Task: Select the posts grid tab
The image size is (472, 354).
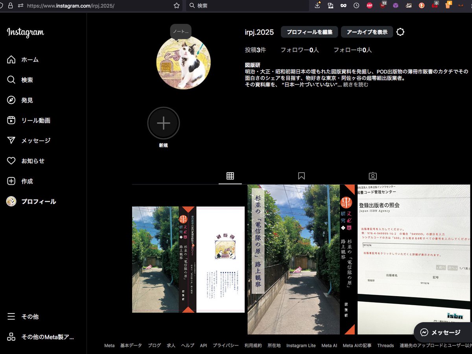Action: point(230,176)
